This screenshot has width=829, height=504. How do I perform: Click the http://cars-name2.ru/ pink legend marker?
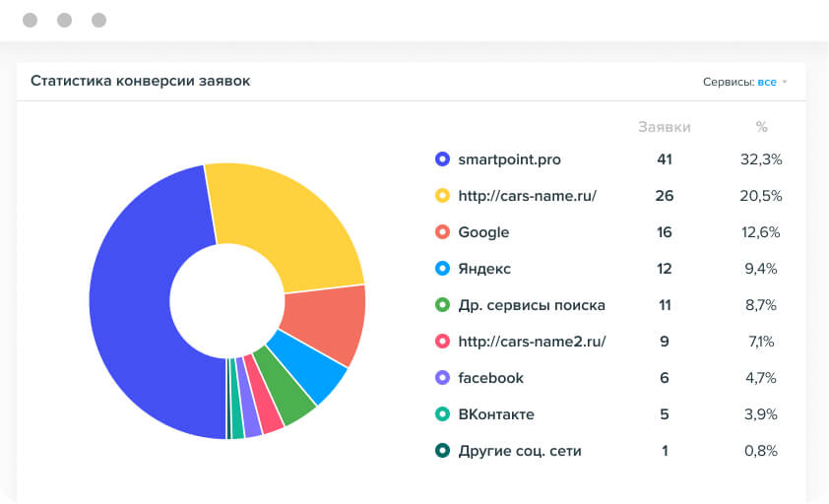point(442,342)
